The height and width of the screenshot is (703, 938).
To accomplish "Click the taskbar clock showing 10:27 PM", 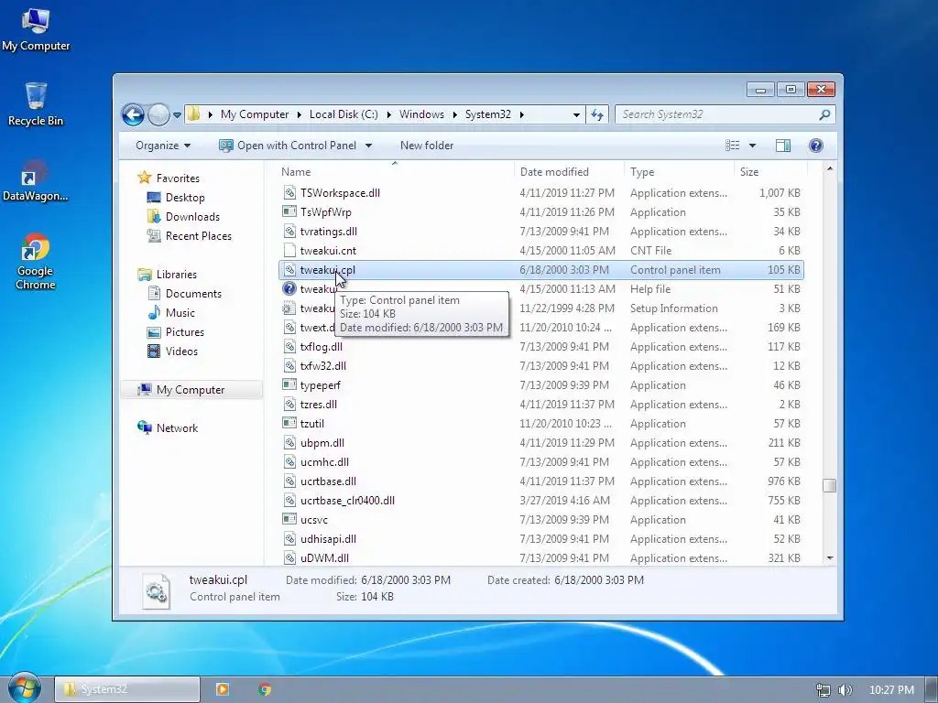I will click(891, 690).
